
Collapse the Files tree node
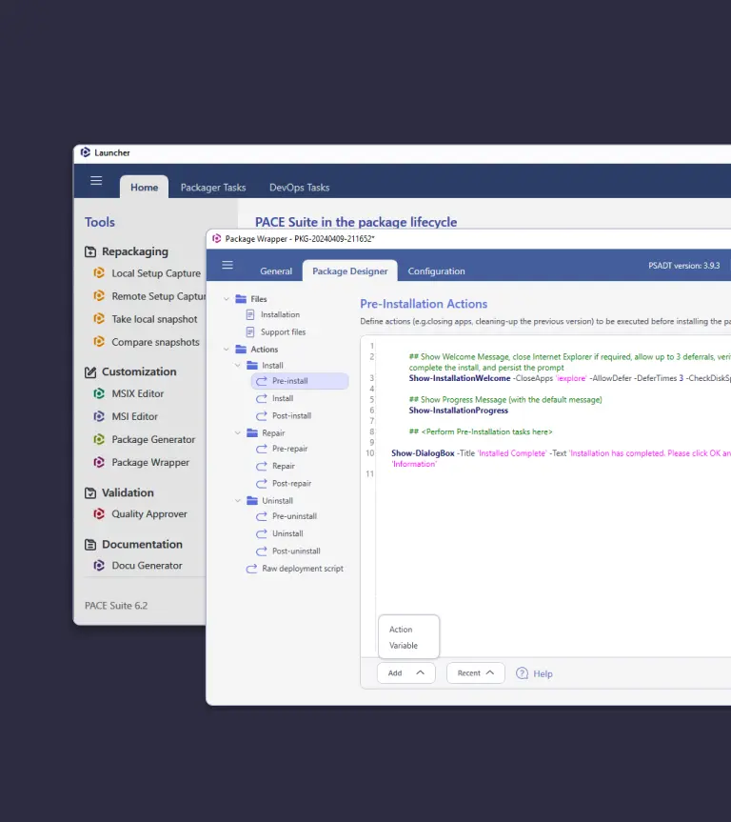click(x=227, y=299)
